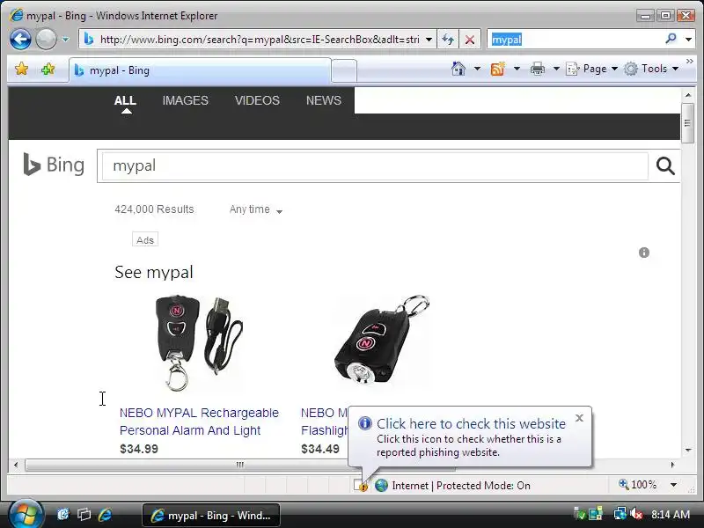Expand the Home button dropdown arrow
This screenshot has height=528, width=704.
pos(477,69)
